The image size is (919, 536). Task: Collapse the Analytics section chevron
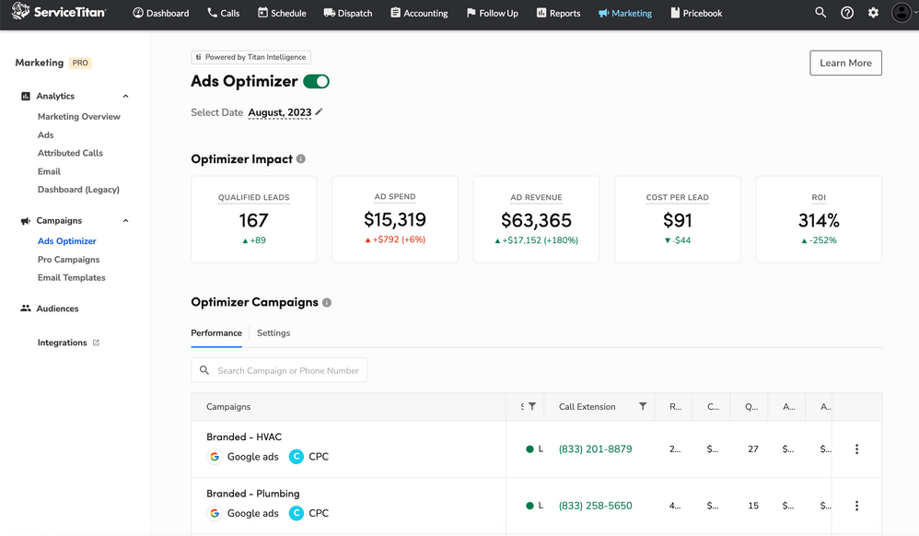pyautogui.click(x=125, y=96)
